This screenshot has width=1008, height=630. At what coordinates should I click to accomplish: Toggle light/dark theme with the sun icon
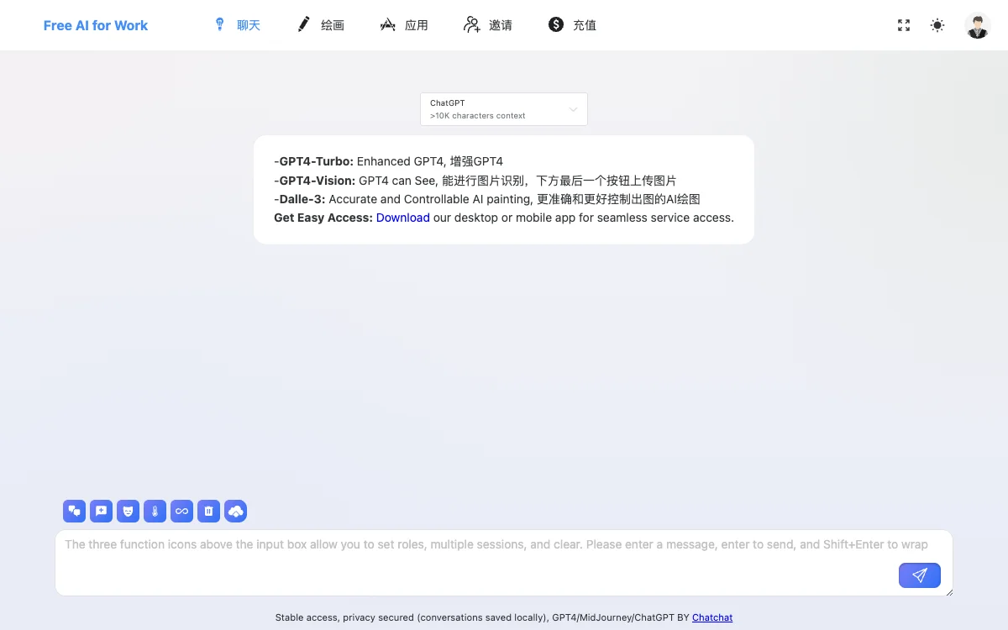(x=937, y=25)
